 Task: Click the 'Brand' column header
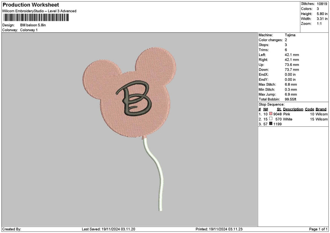[x=321, y=109]
